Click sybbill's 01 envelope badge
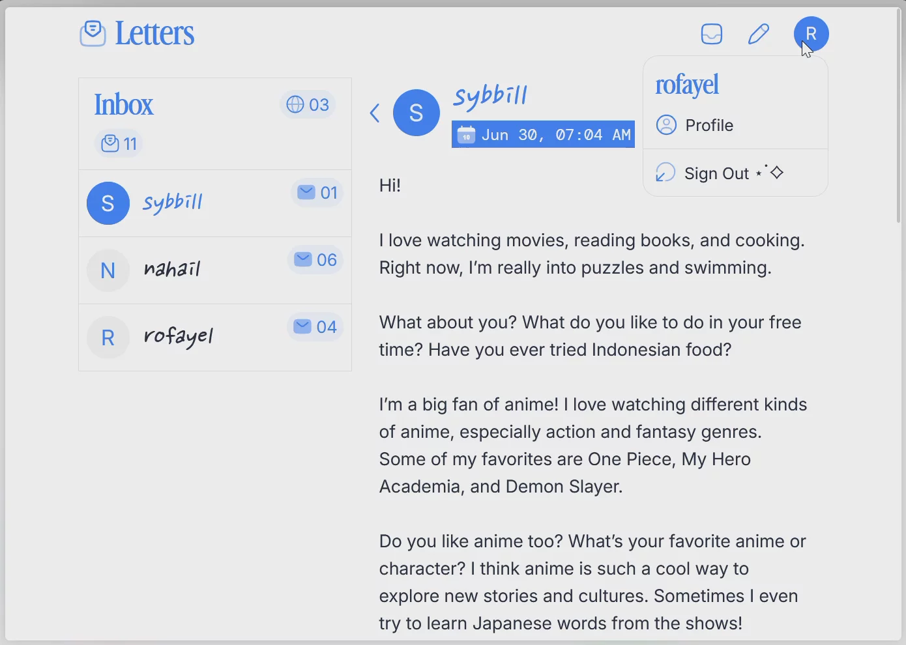906x645 pixels. coord(317,193)
